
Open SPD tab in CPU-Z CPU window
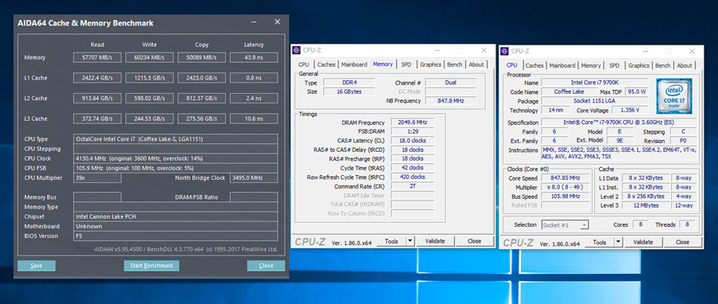tap(614, 66)
